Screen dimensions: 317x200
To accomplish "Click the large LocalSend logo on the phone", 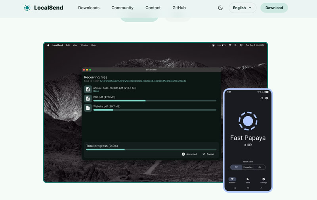I will (x=248, y=121).
